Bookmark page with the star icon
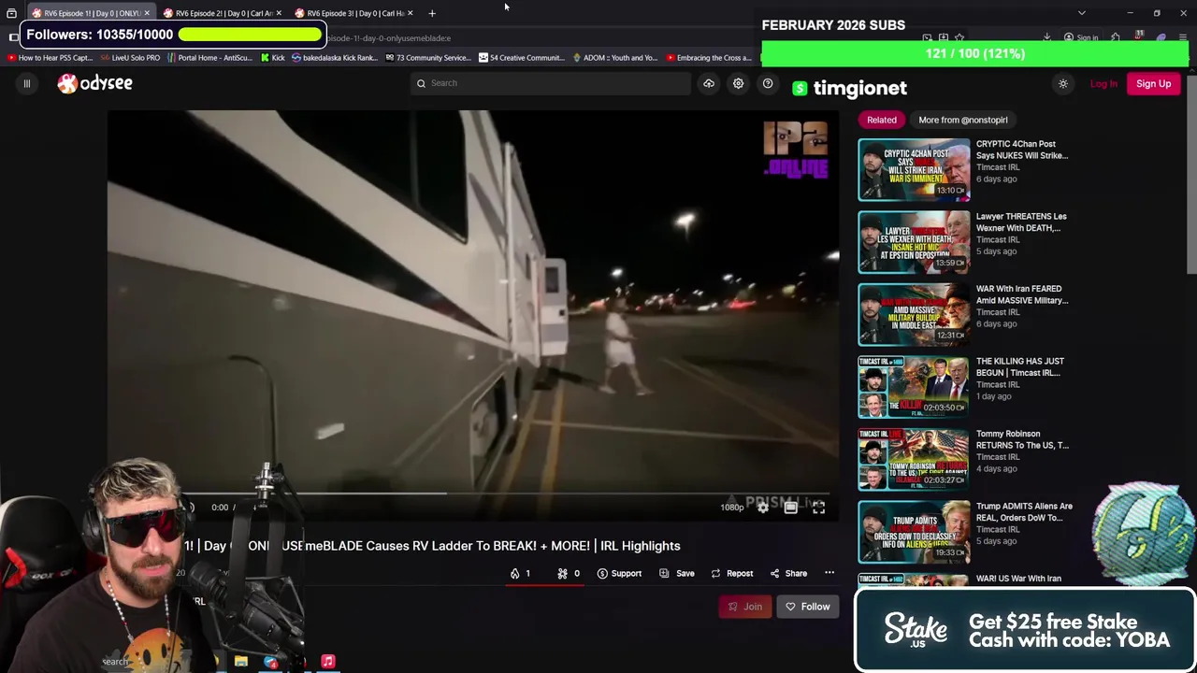 pos(959,38)
